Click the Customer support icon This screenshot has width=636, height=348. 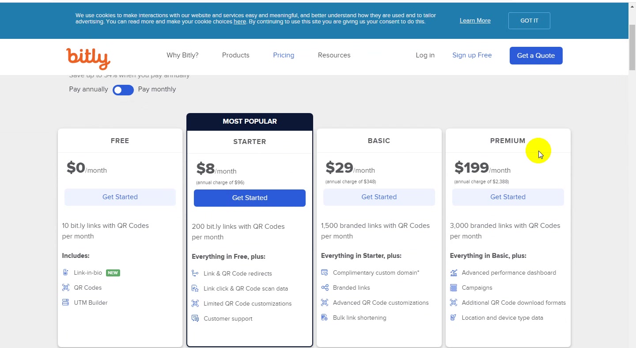(195, 318)
